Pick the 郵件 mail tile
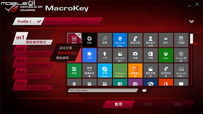 [x=166, y=40]
